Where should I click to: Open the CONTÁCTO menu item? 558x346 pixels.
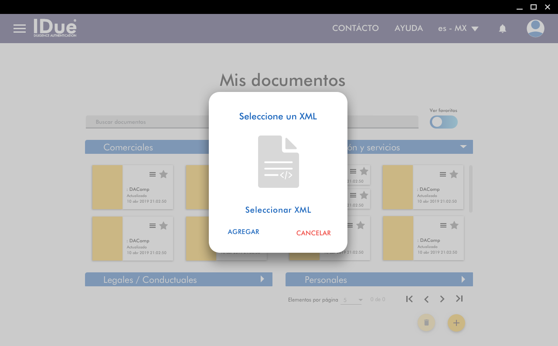click(355, 28)
